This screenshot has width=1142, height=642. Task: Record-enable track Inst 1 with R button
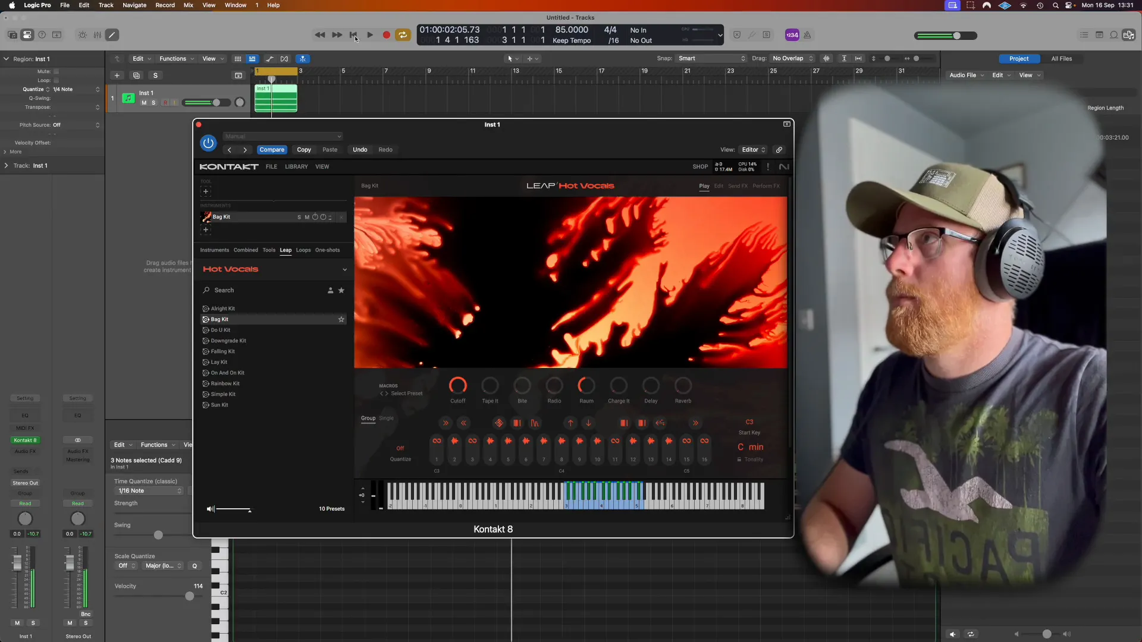pyautogui.click(x=165, y=103)
